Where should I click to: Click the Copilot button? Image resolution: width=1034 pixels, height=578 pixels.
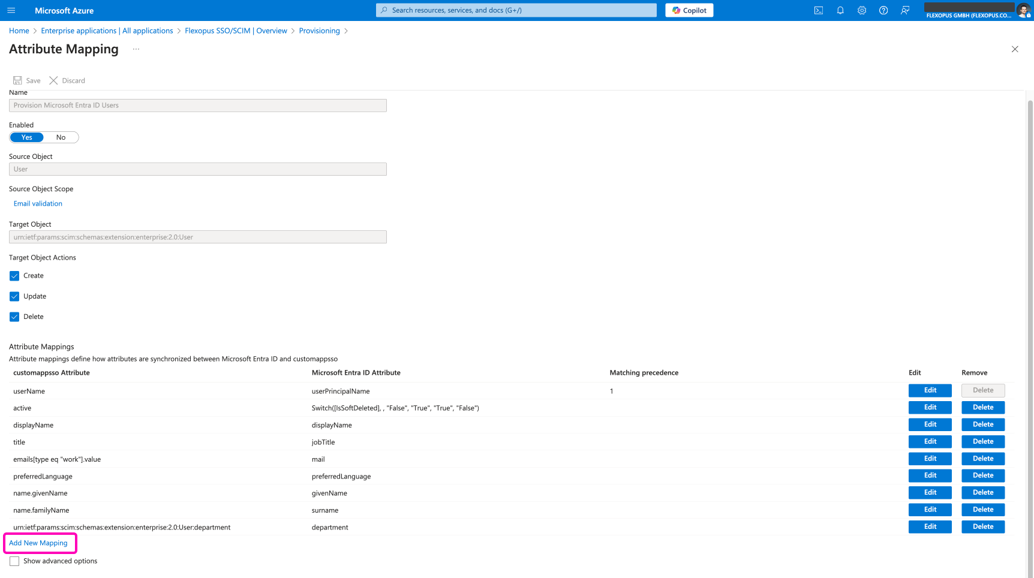pyautogui.click(x=689, y=10)
